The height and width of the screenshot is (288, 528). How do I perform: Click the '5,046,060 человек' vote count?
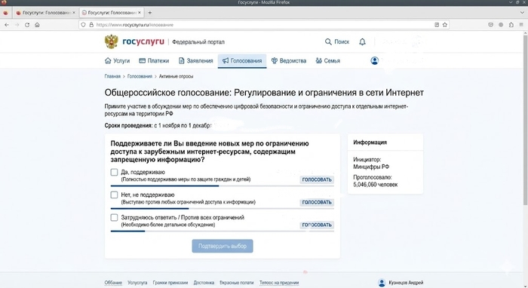tap(376, 185)
